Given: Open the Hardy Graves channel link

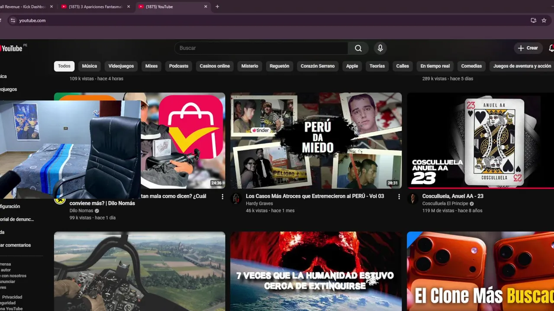Looking at the screenshot, I should pyautogui.click(x=259, y=203).
